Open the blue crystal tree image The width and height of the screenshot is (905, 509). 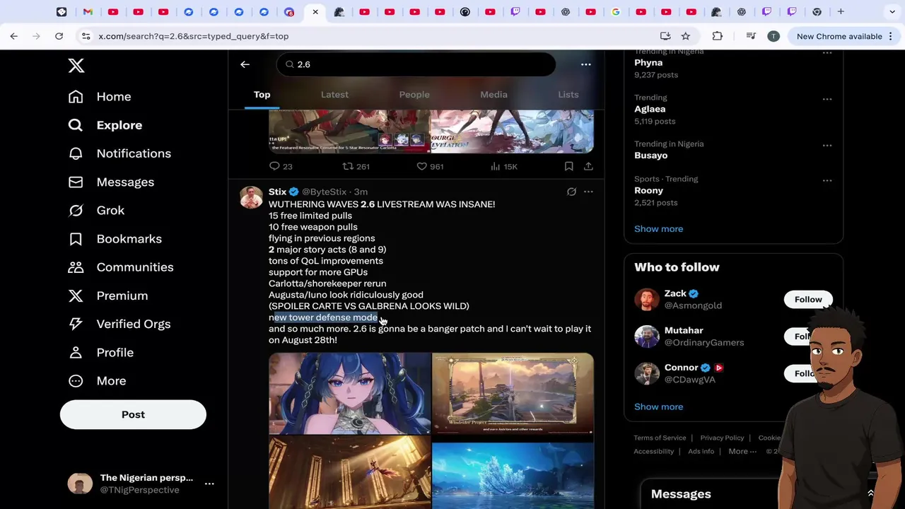pyautogui.click(x=513, y=475)
